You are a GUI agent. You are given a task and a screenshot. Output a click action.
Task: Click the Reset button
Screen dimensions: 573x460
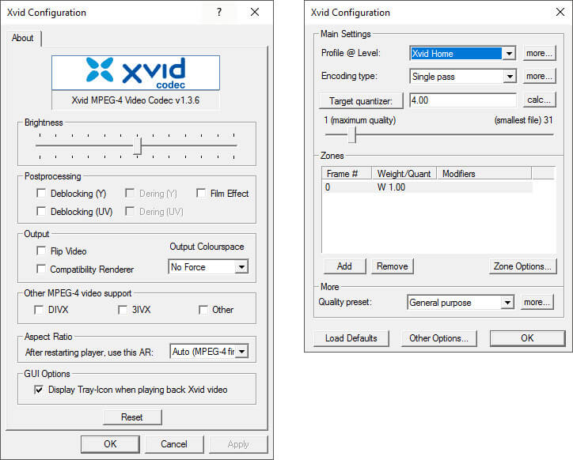pos(131,417)
